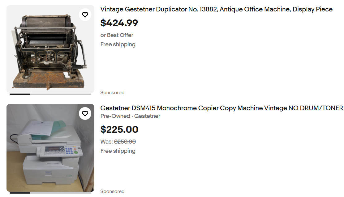
Task: Click the dark active segment under the duplicator photo
Action: pyautogui.click(x=20, y=94)
